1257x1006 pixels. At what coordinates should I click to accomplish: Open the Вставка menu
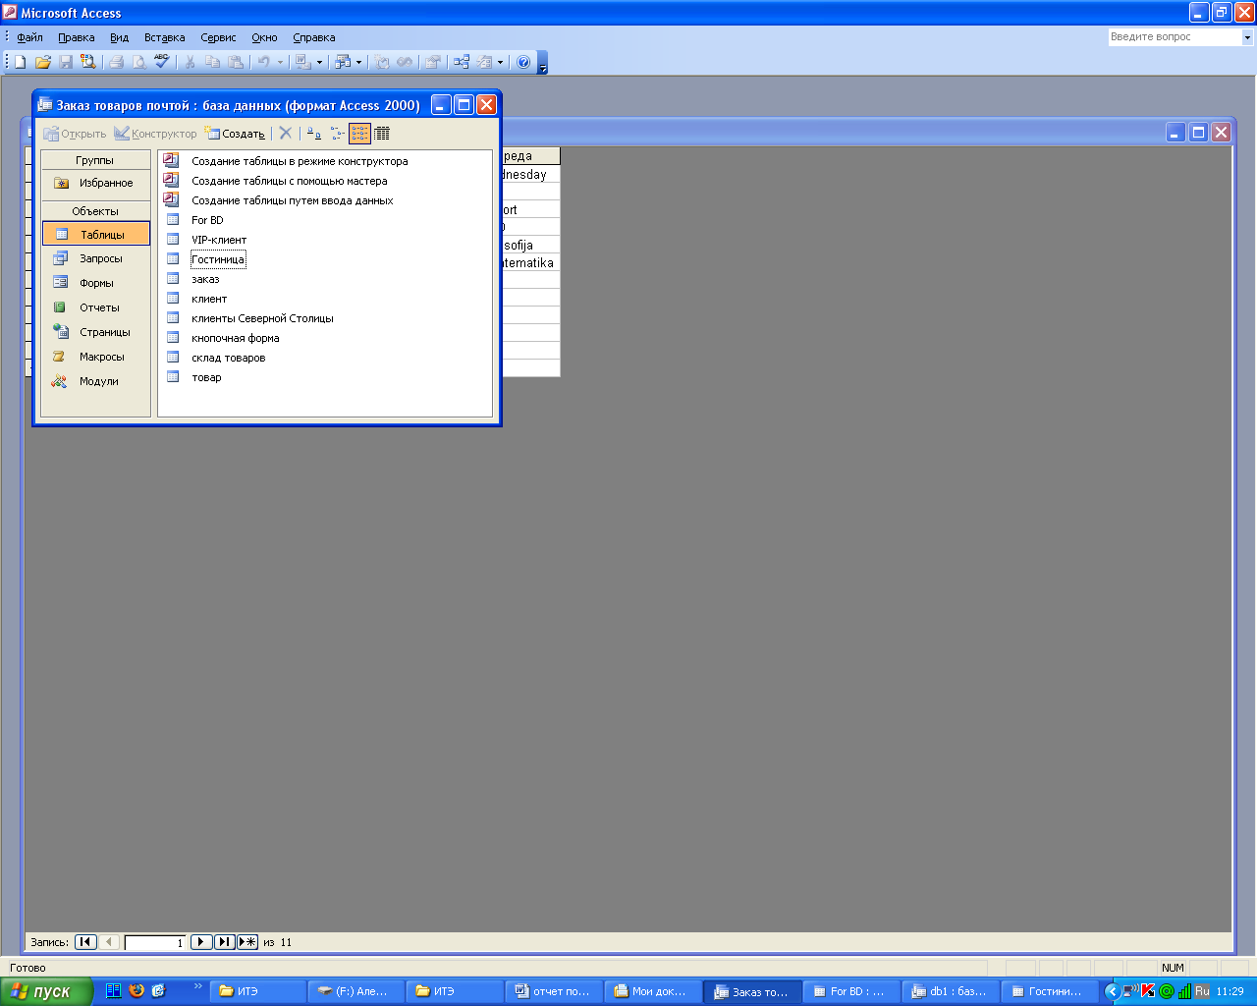point(164,37)
